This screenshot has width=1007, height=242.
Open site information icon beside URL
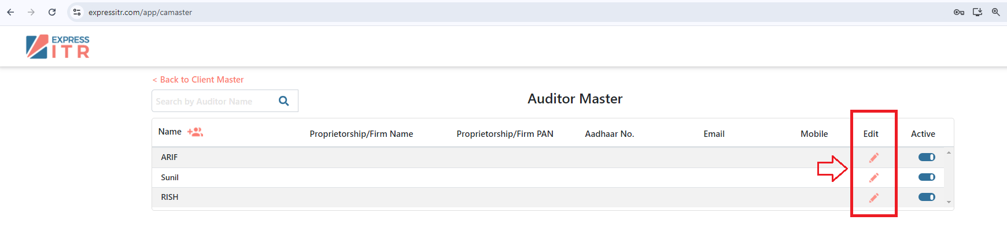(77, 12)
